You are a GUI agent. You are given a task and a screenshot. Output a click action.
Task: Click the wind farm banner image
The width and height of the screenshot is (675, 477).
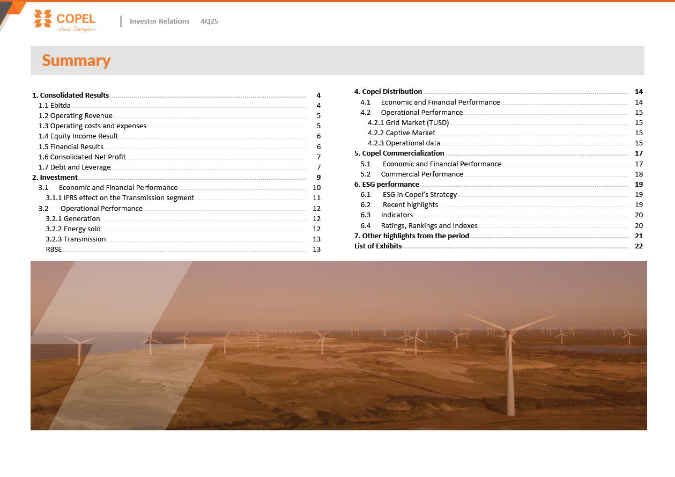click(338, 345)
